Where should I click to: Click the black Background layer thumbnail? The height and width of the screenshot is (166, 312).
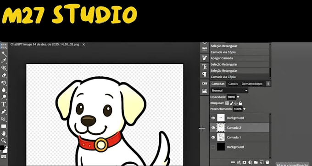pyautogui.click(x=221, y=147)
